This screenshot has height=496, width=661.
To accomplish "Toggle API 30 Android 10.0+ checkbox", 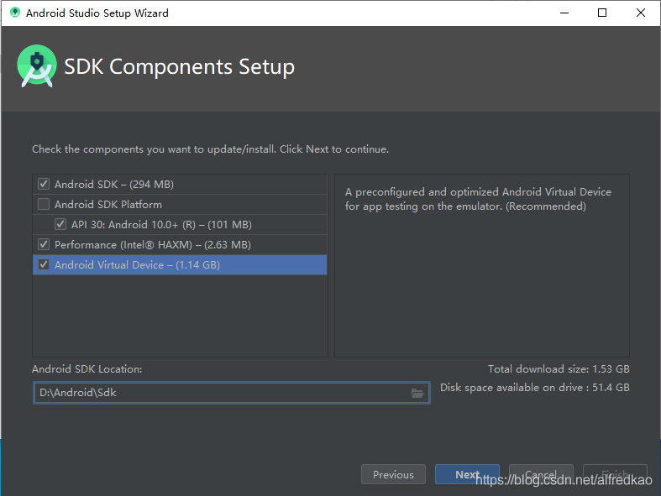I will 60,224.
